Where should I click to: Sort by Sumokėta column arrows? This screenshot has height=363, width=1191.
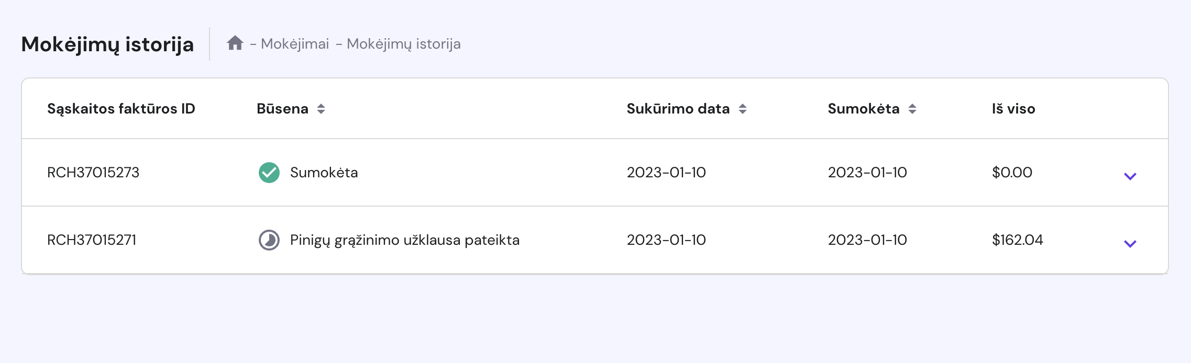[x=912, y=109]
